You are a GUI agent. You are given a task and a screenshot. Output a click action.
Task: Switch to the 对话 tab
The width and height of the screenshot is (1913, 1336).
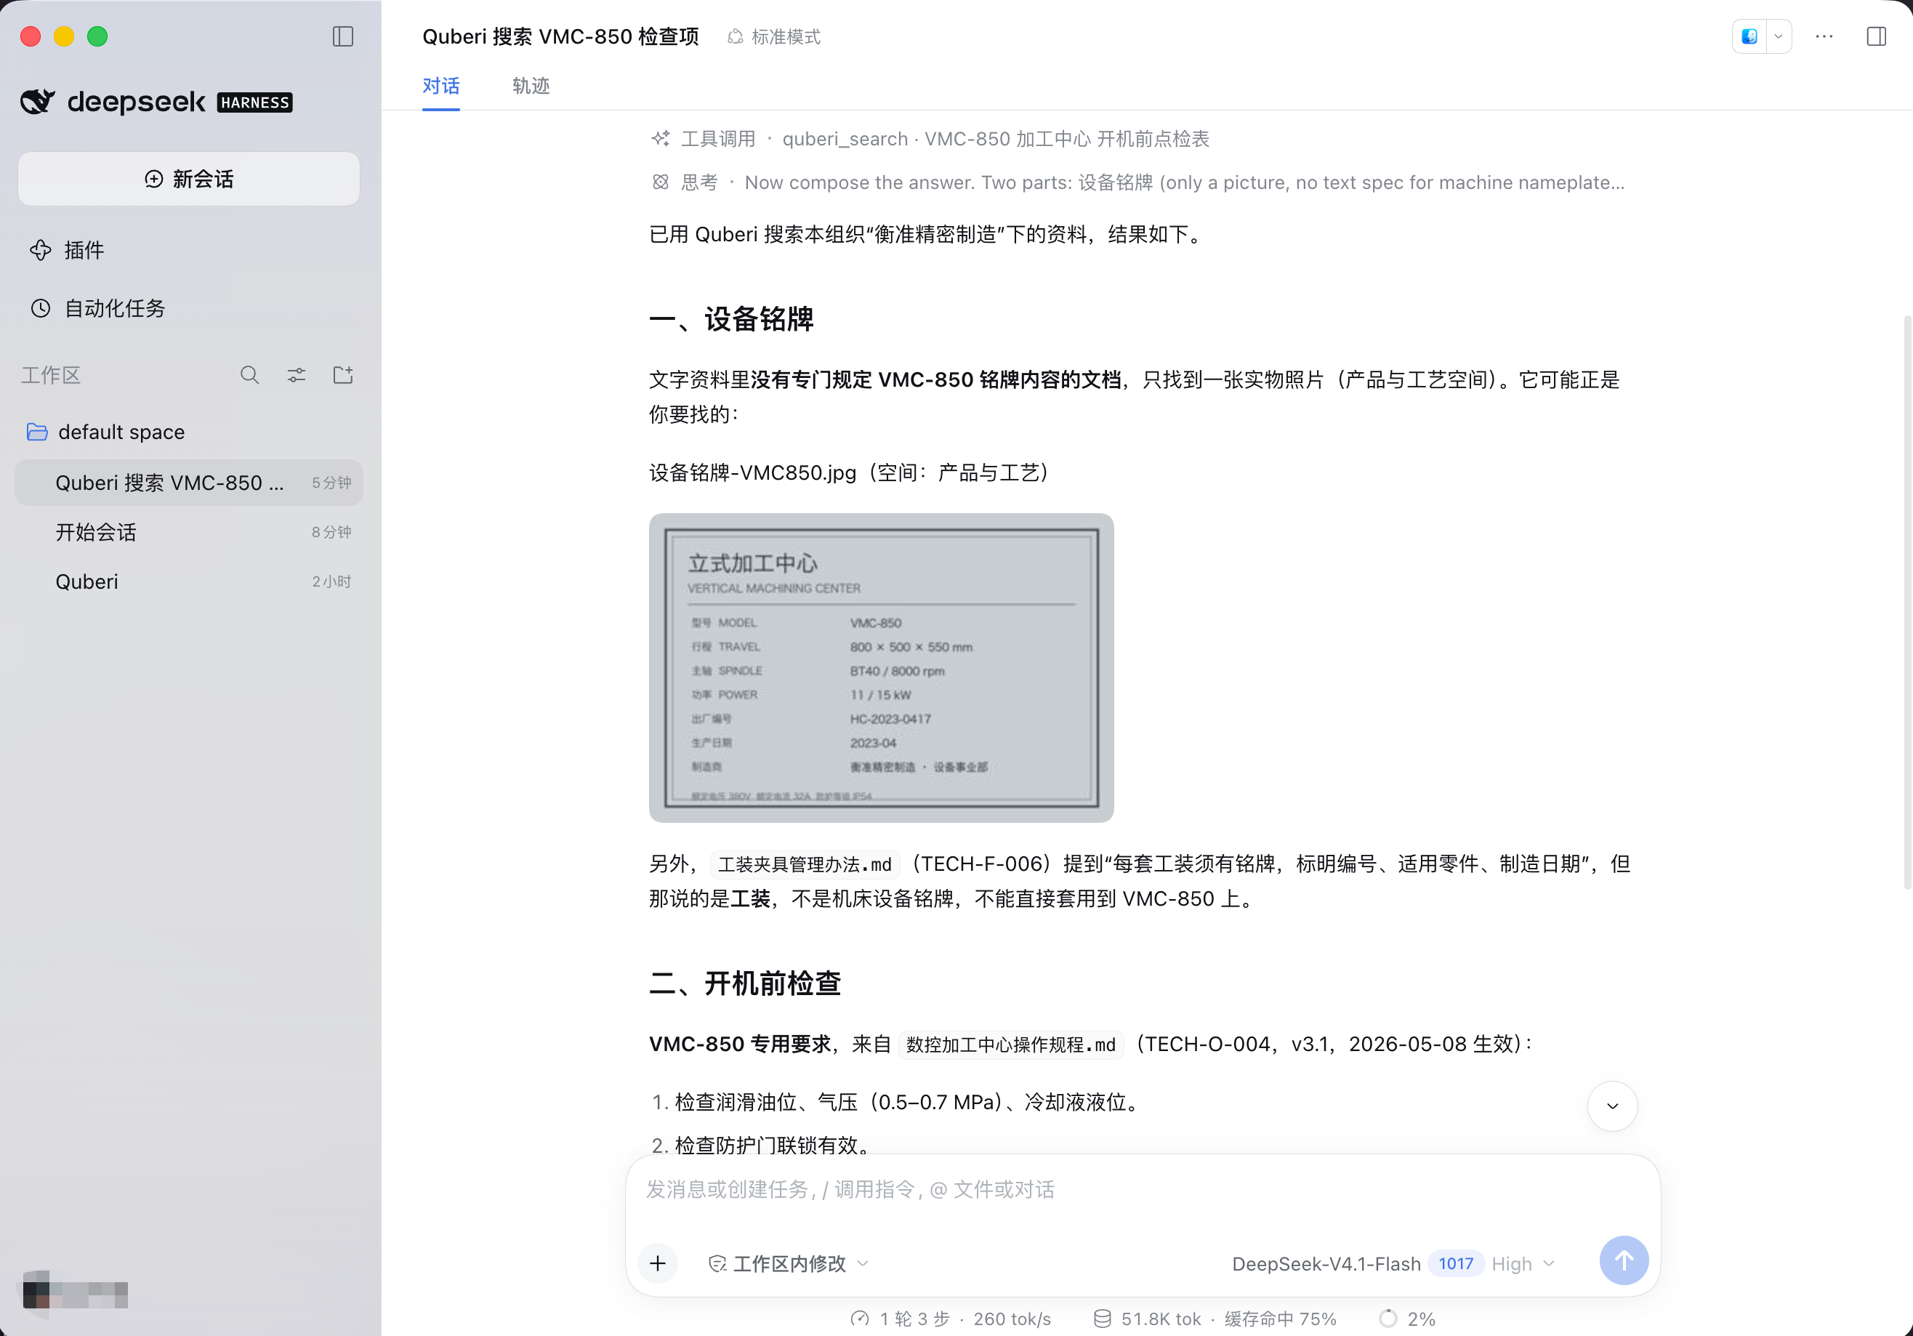point(440,86)
